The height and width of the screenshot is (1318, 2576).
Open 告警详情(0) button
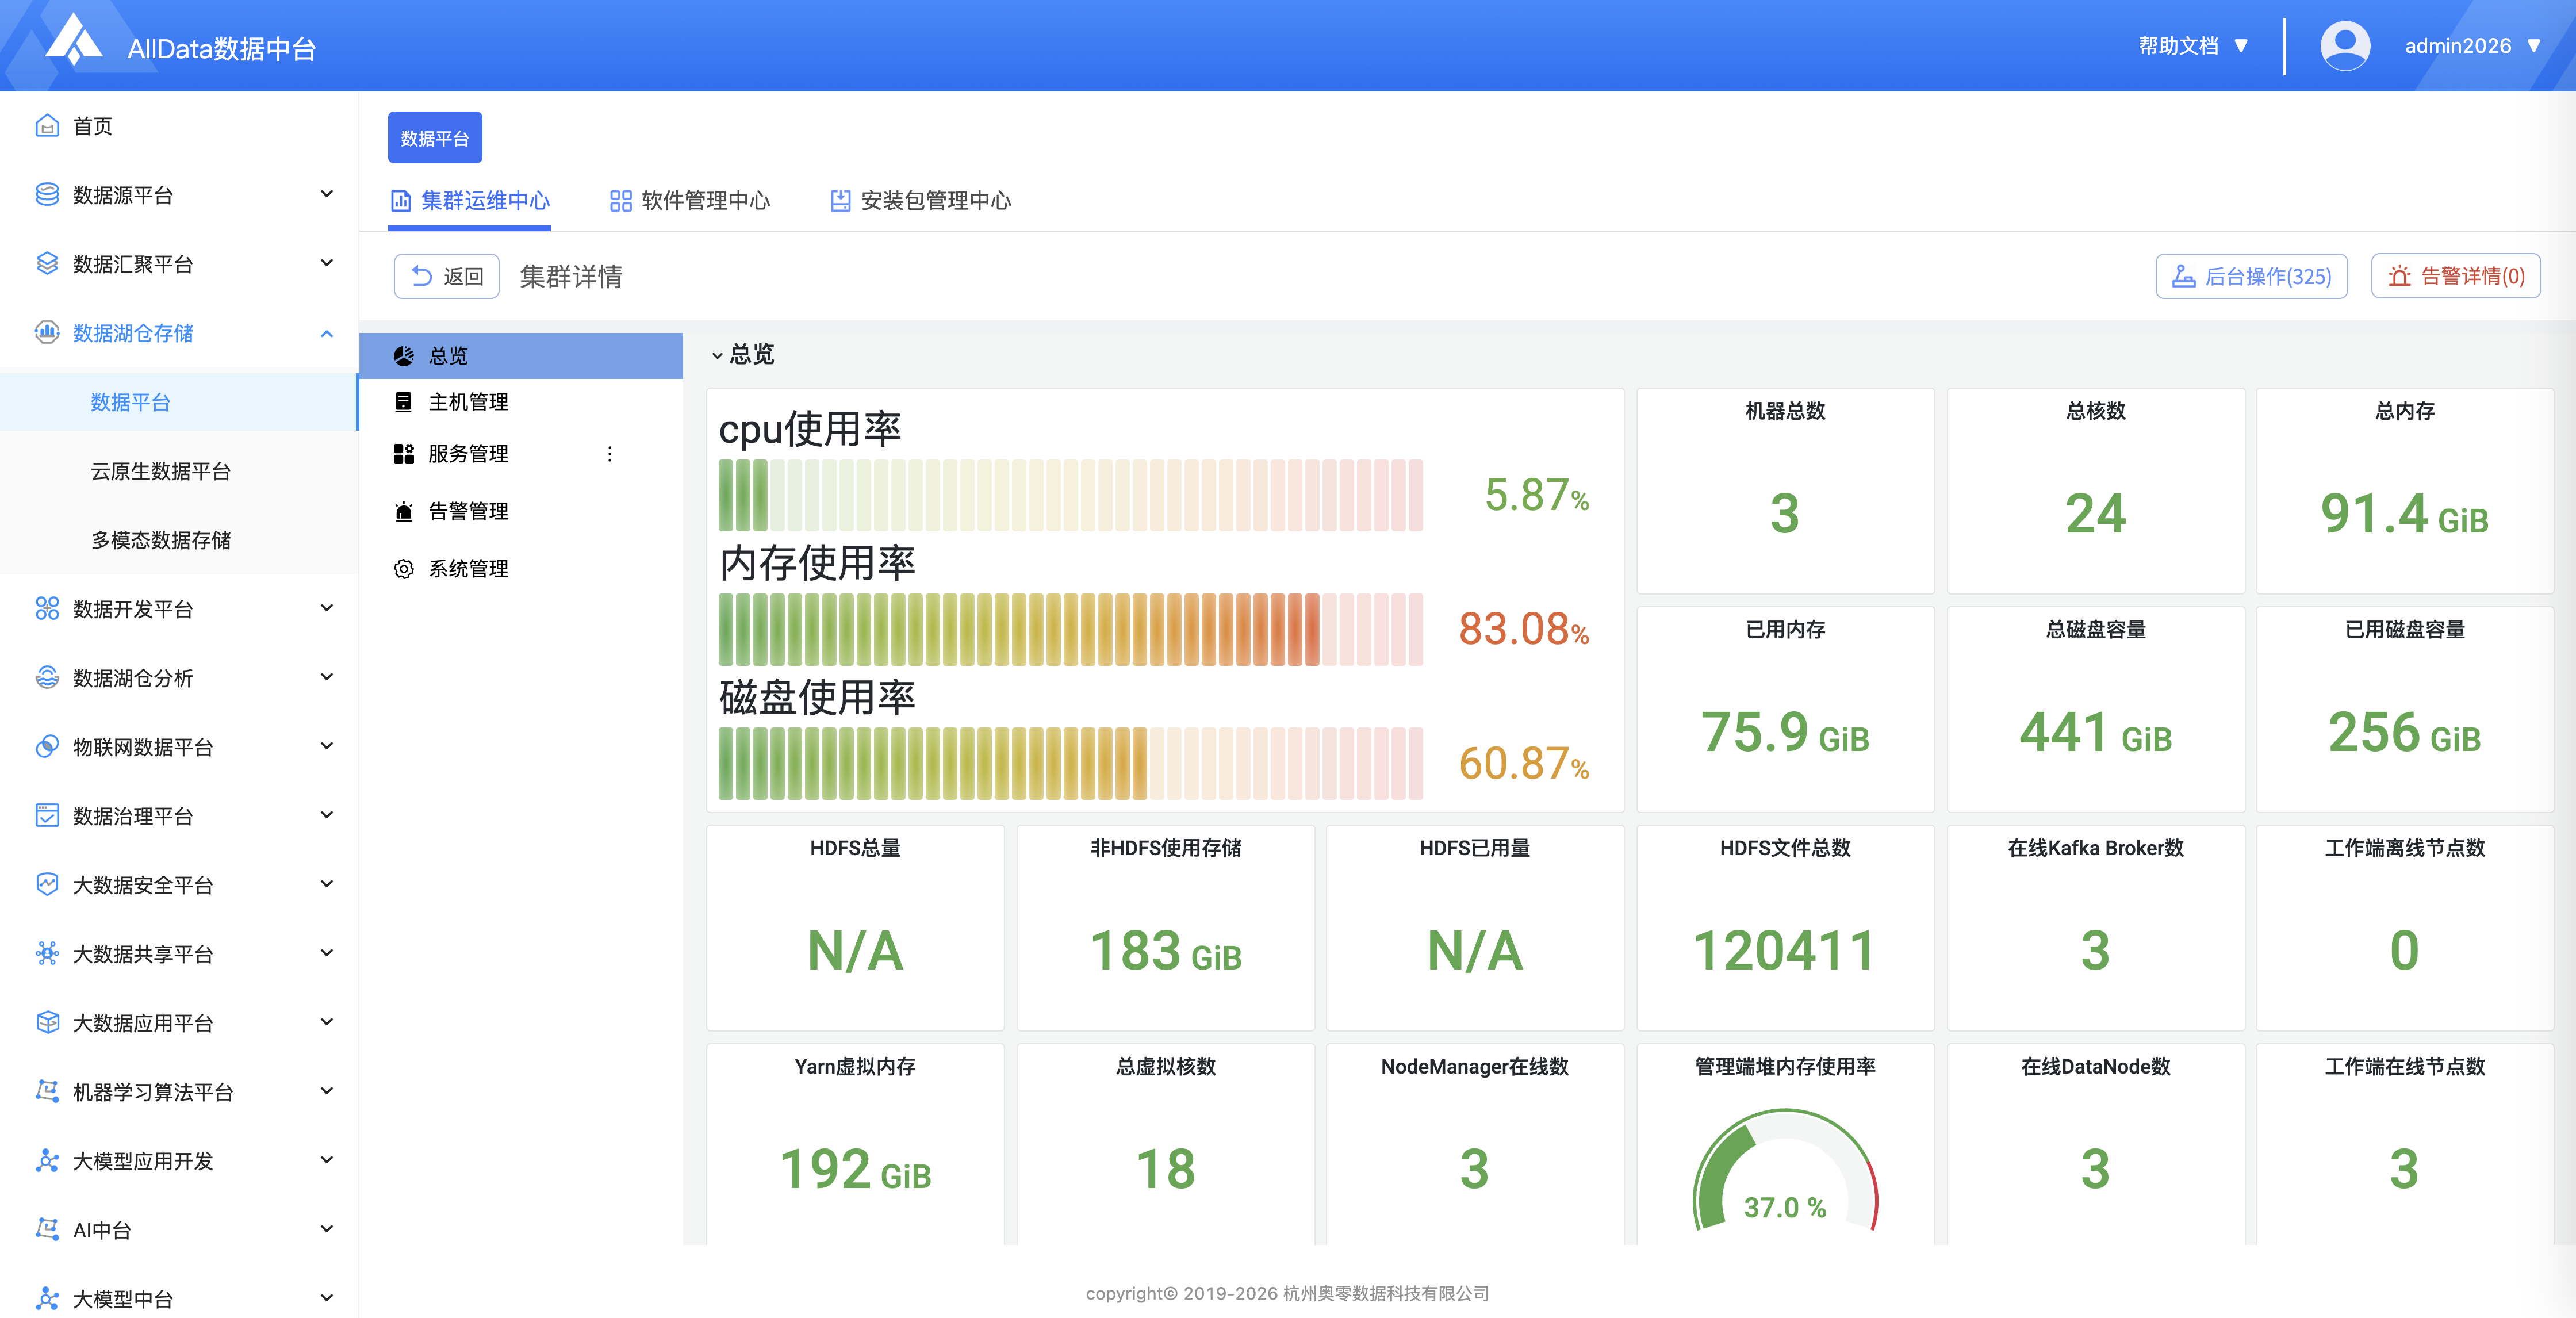2456,276
